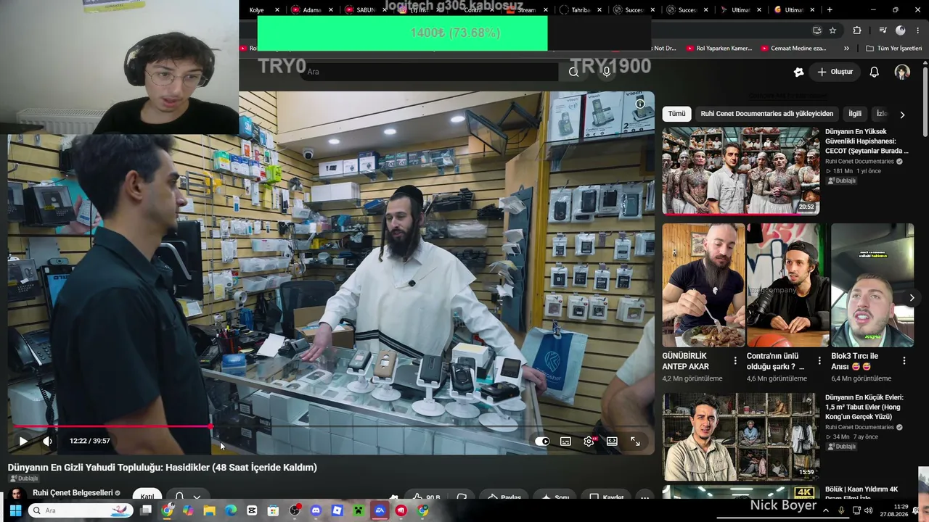Open options for 'Blok3 Tırcı ile Anısı' short
The image size is (929, 522).
click(904, 360)
